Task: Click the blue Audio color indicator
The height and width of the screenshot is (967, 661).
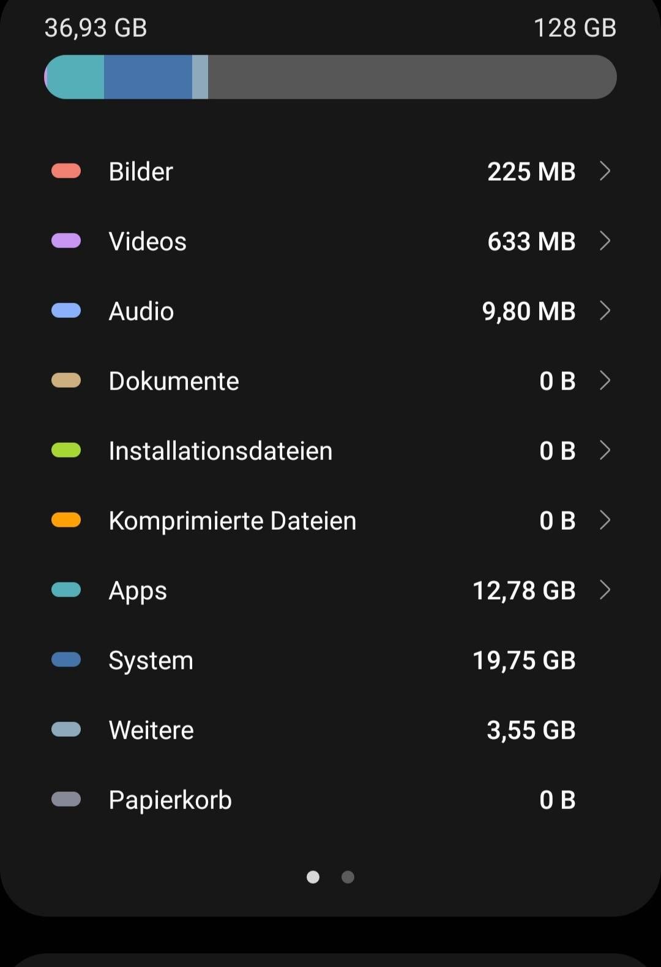Action: pyautogui.click(x=66, y=310)
